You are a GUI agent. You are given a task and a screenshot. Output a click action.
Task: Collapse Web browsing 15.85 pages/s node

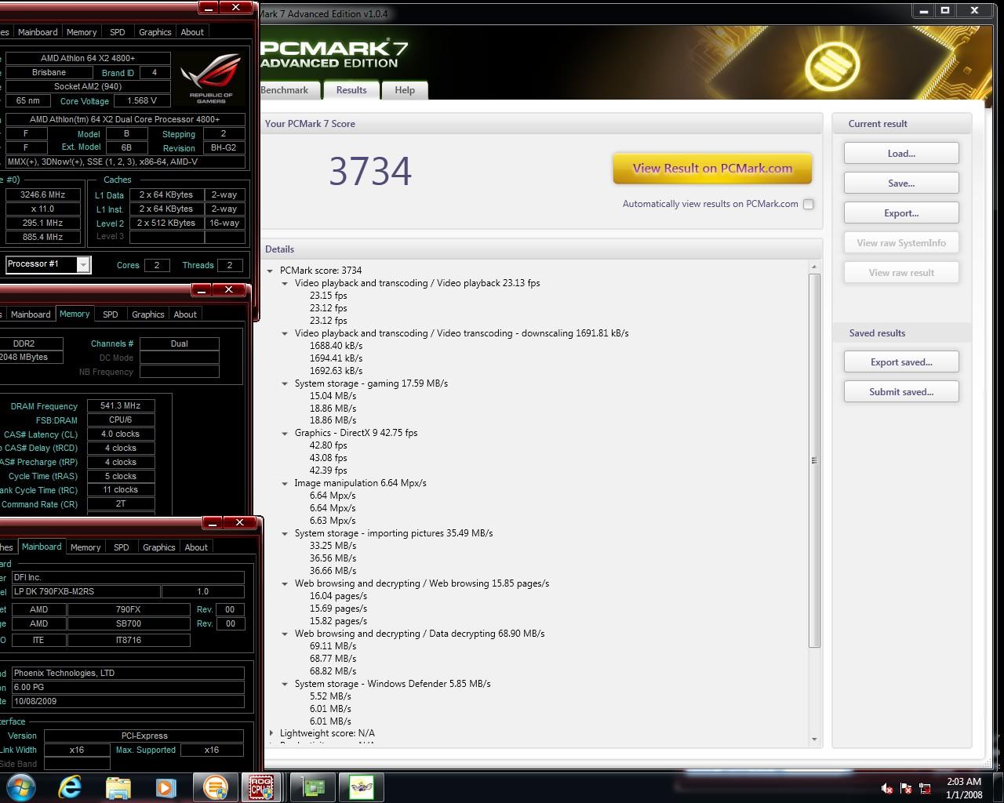286,583
